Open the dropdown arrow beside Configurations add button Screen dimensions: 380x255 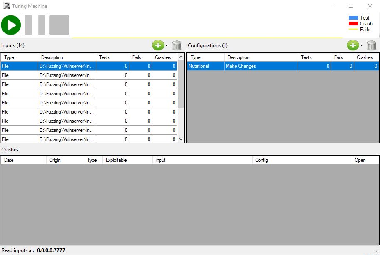[x=362, y=45]
